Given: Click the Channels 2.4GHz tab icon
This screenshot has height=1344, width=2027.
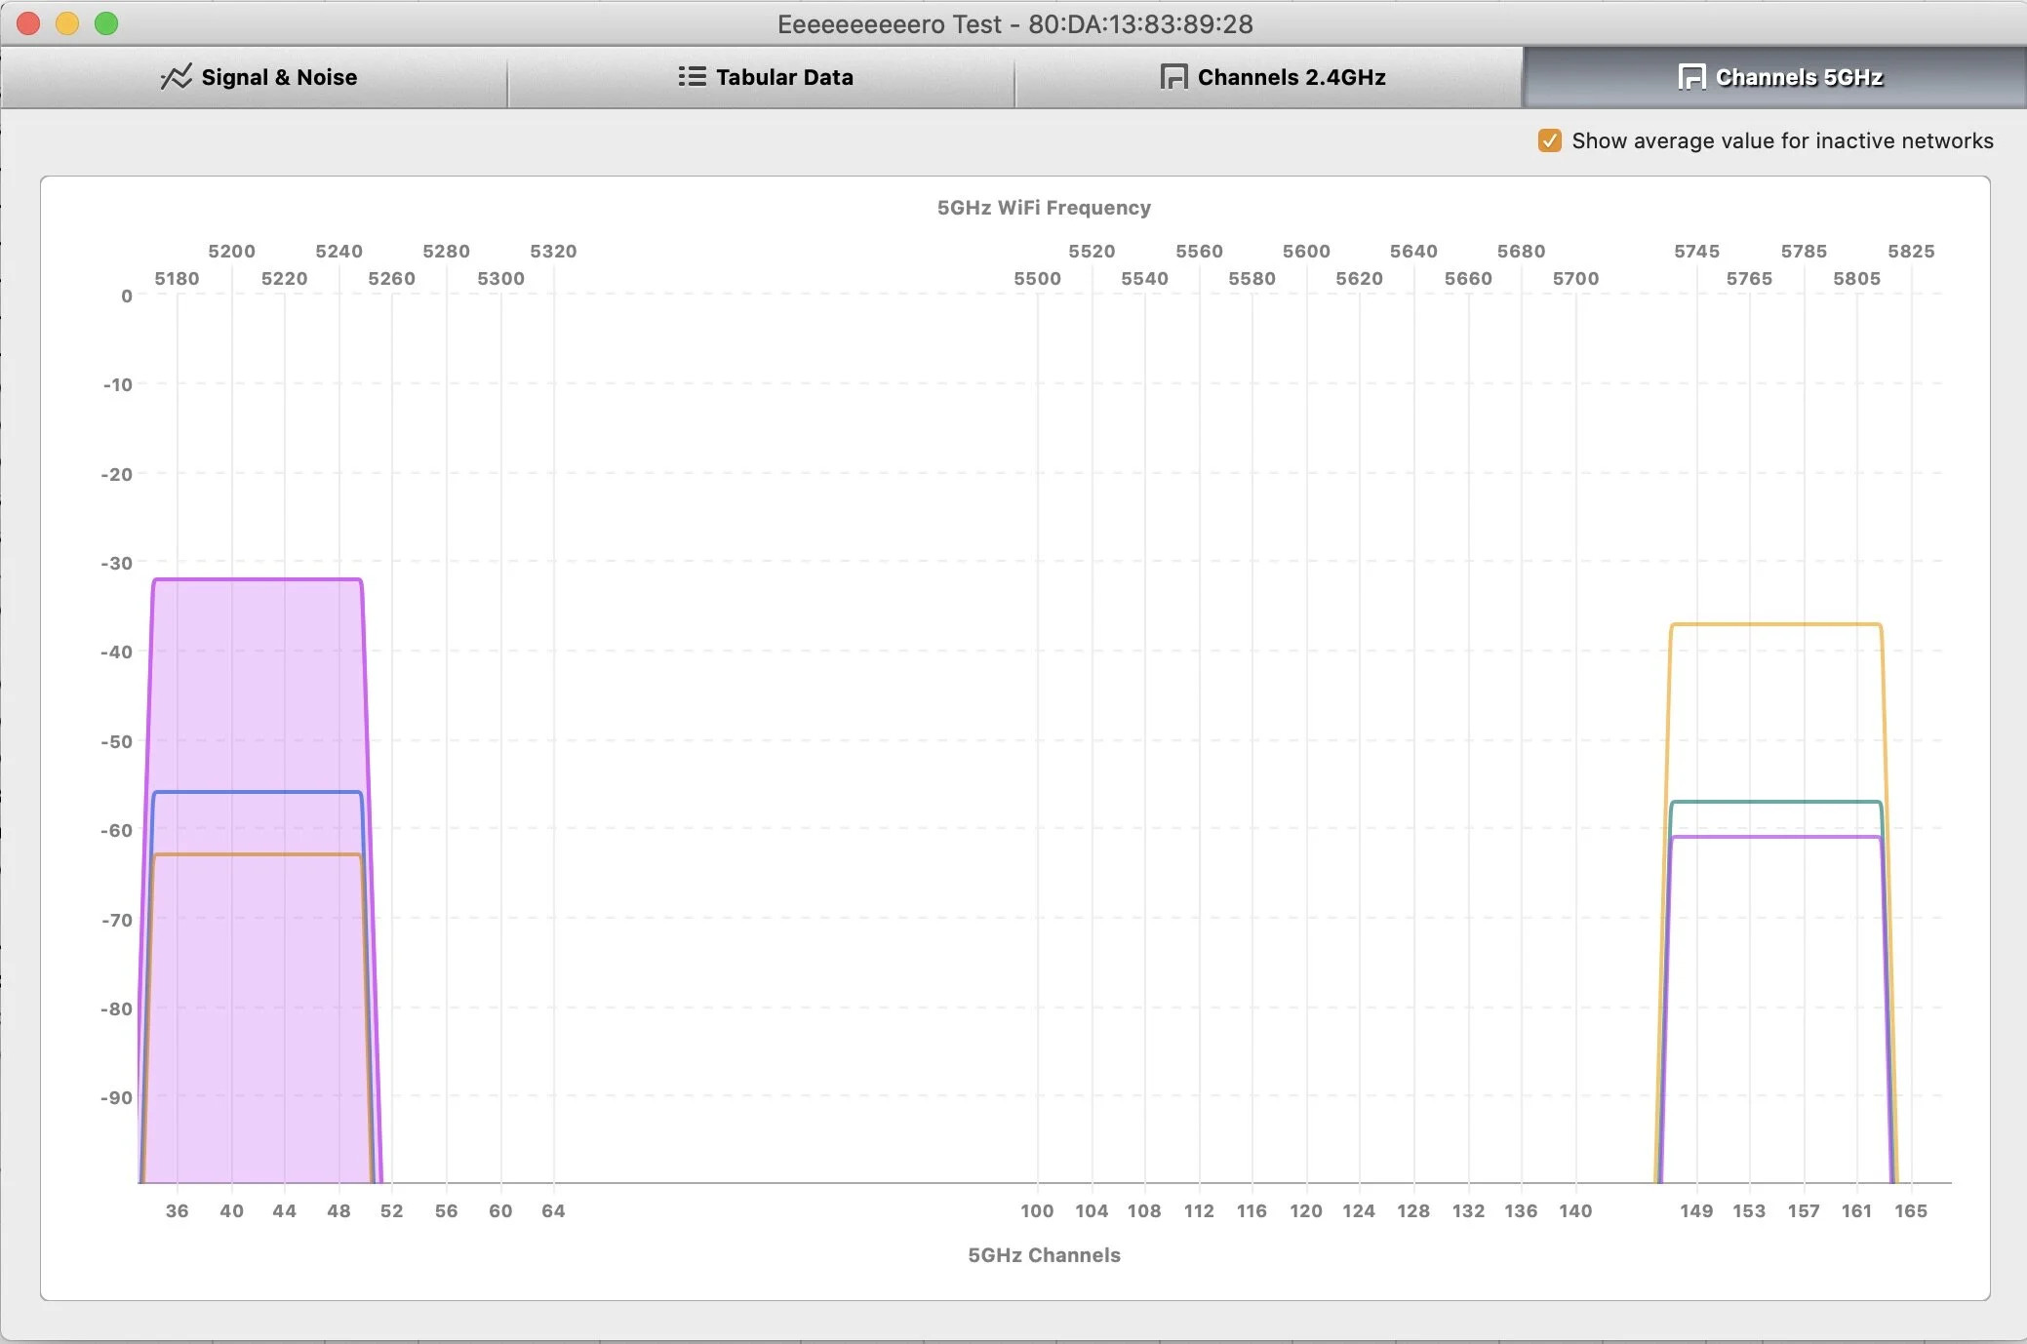Looking at the screenshot, I should tap(1172, 77).
